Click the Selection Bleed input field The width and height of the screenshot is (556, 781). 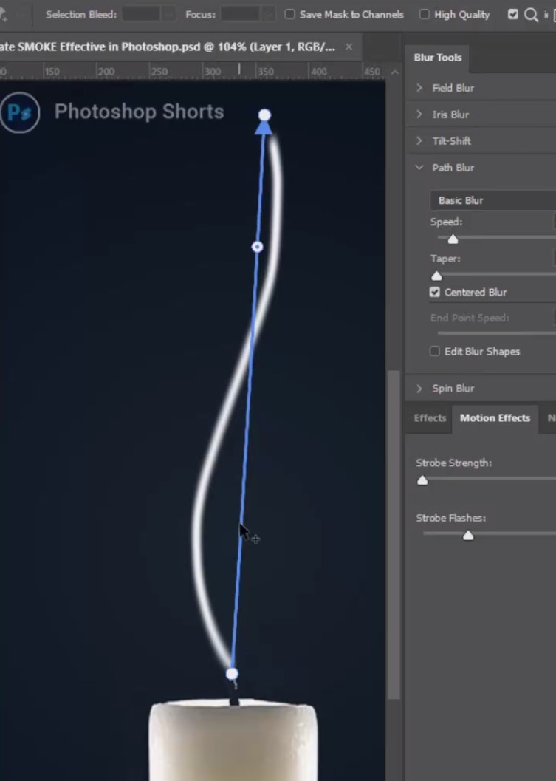tap(141, 15)
